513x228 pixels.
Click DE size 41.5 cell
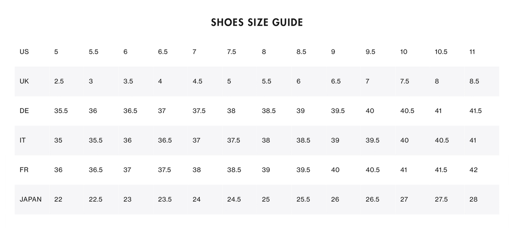coord(475,111)
